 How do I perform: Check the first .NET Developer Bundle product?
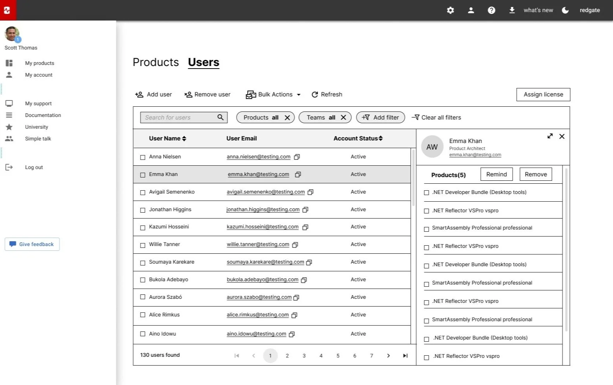click(x=426, y=192)
